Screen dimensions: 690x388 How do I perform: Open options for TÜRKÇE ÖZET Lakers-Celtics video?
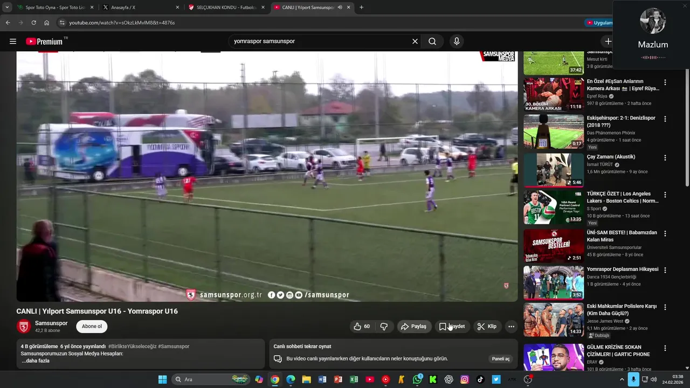pos(665,195)
